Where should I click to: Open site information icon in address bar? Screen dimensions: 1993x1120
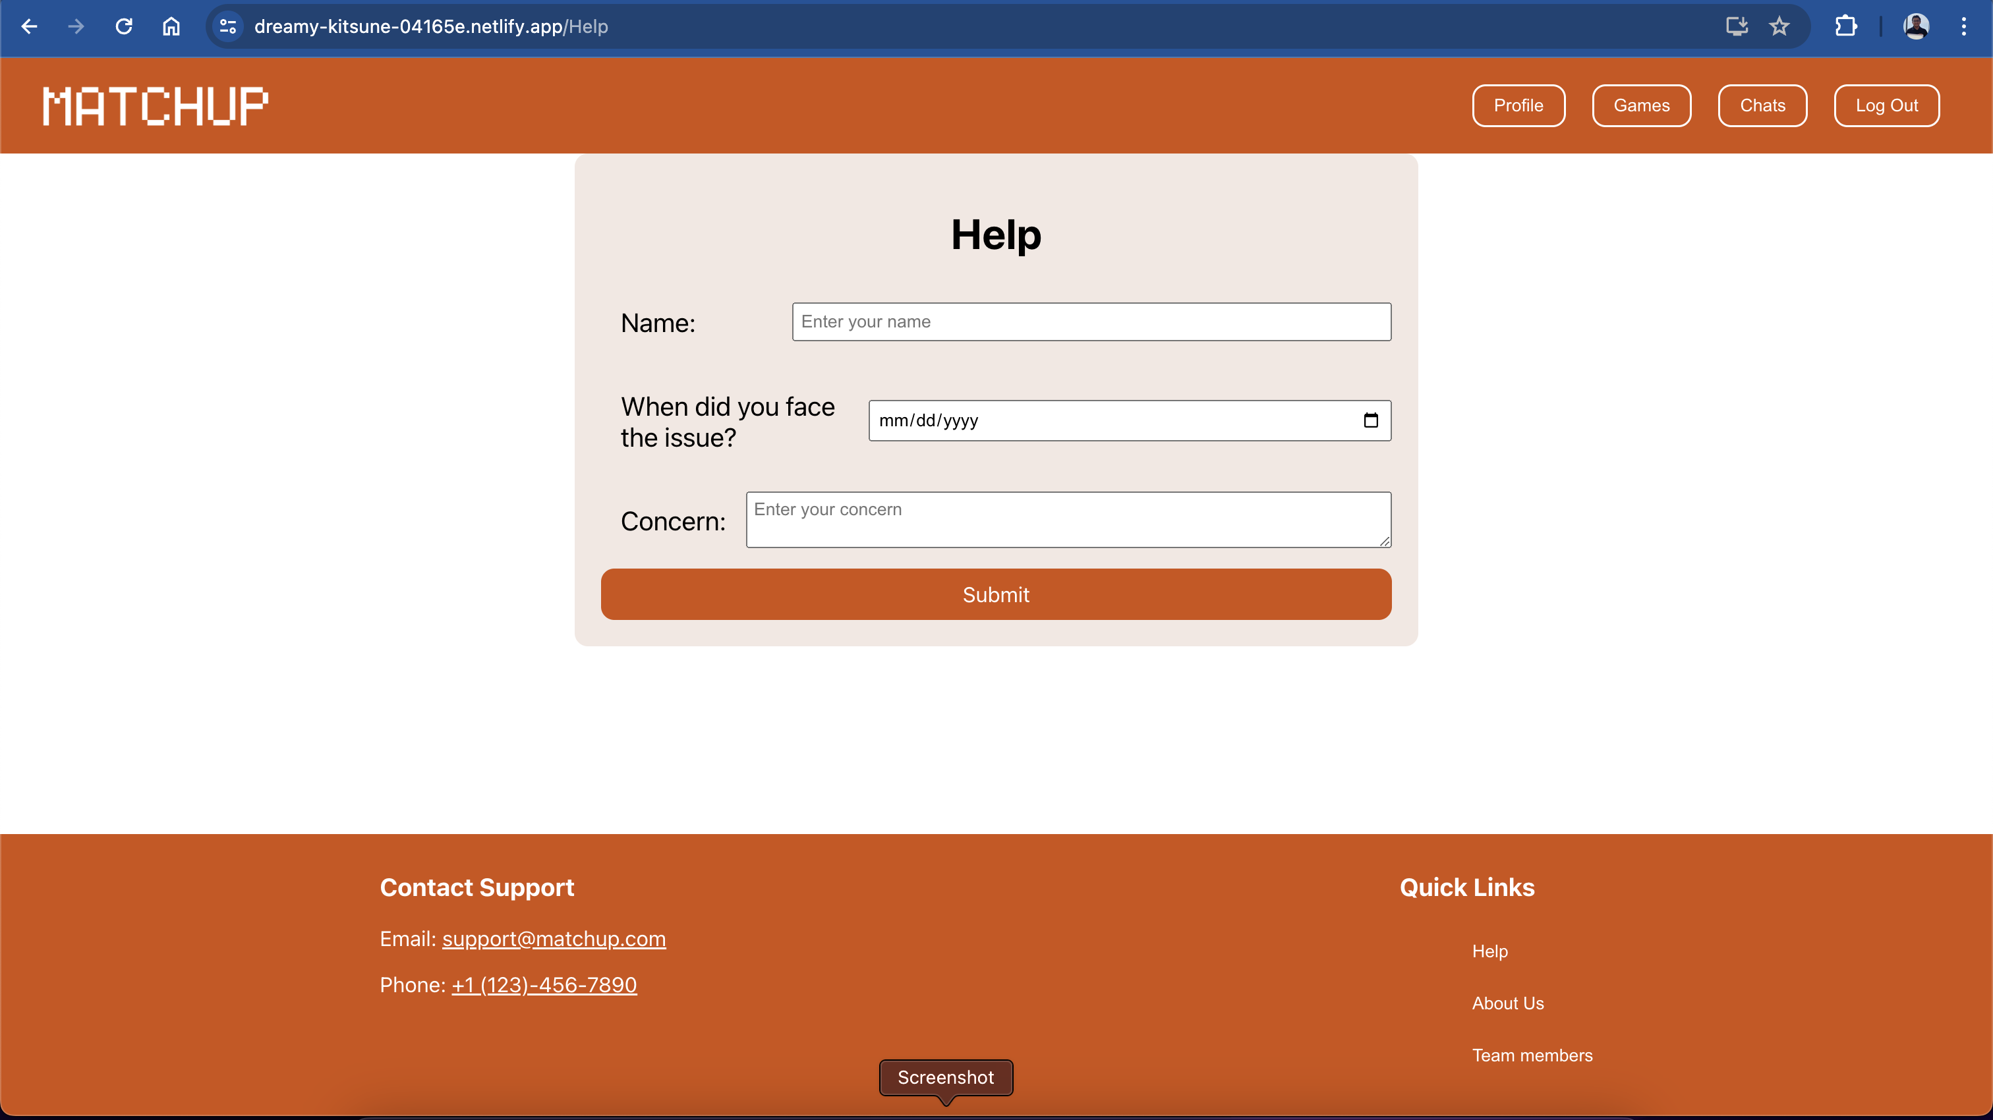227,26
